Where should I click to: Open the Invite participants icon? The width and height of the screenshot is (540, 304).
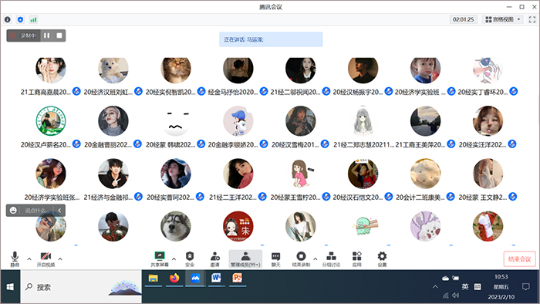(215, 259)
